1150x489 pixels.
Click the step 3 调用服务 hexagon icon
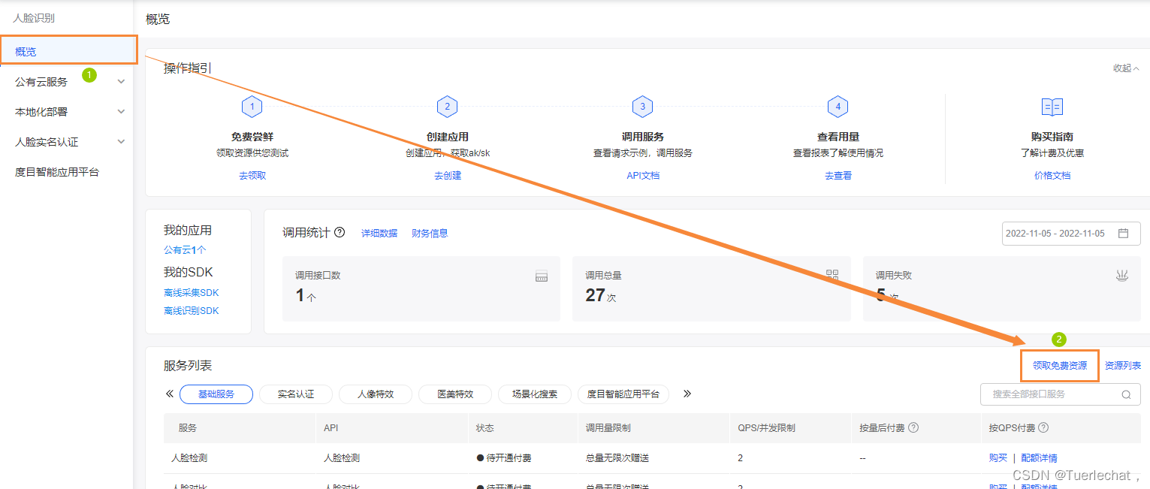pyautogui.click(x=642, y=107)
